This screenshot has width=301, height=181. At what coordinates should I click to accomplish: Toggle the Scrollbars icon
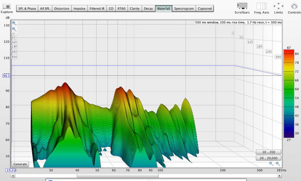click(242, 6)
